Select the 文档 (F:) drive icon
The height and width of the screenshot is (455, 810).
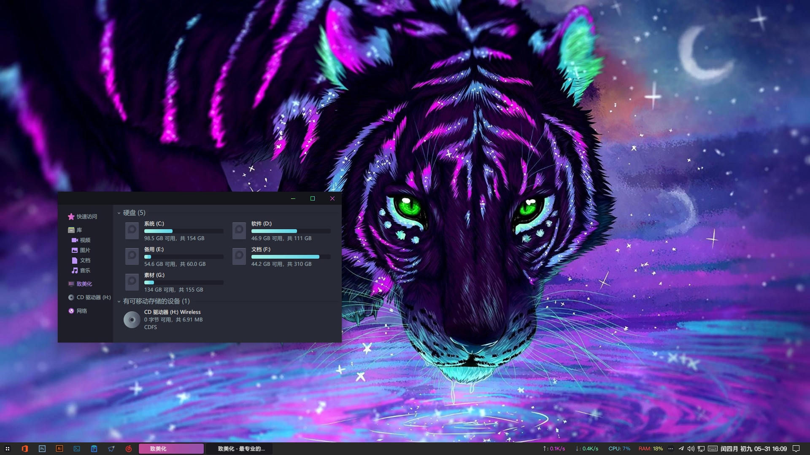click(239, 257)
